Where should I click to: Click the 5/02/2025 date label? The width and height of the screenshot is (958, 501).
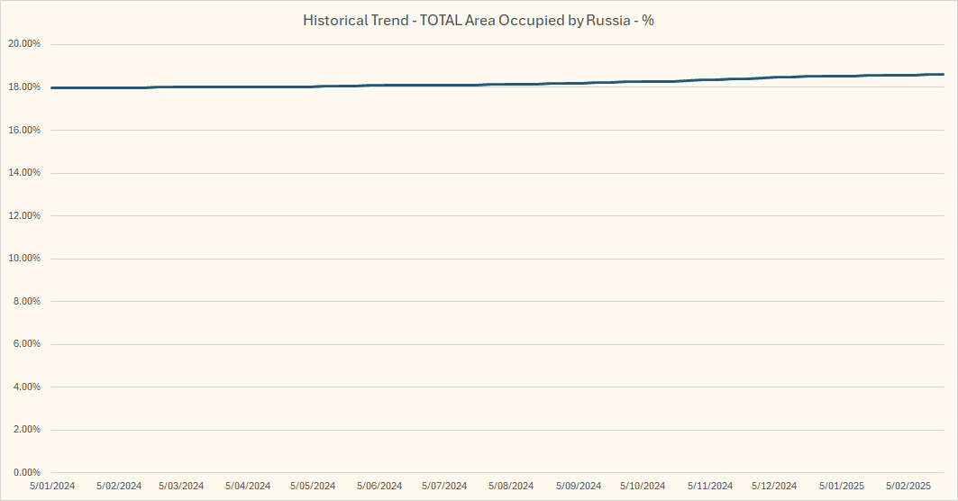pyautogui.click(x=908, y=486)
